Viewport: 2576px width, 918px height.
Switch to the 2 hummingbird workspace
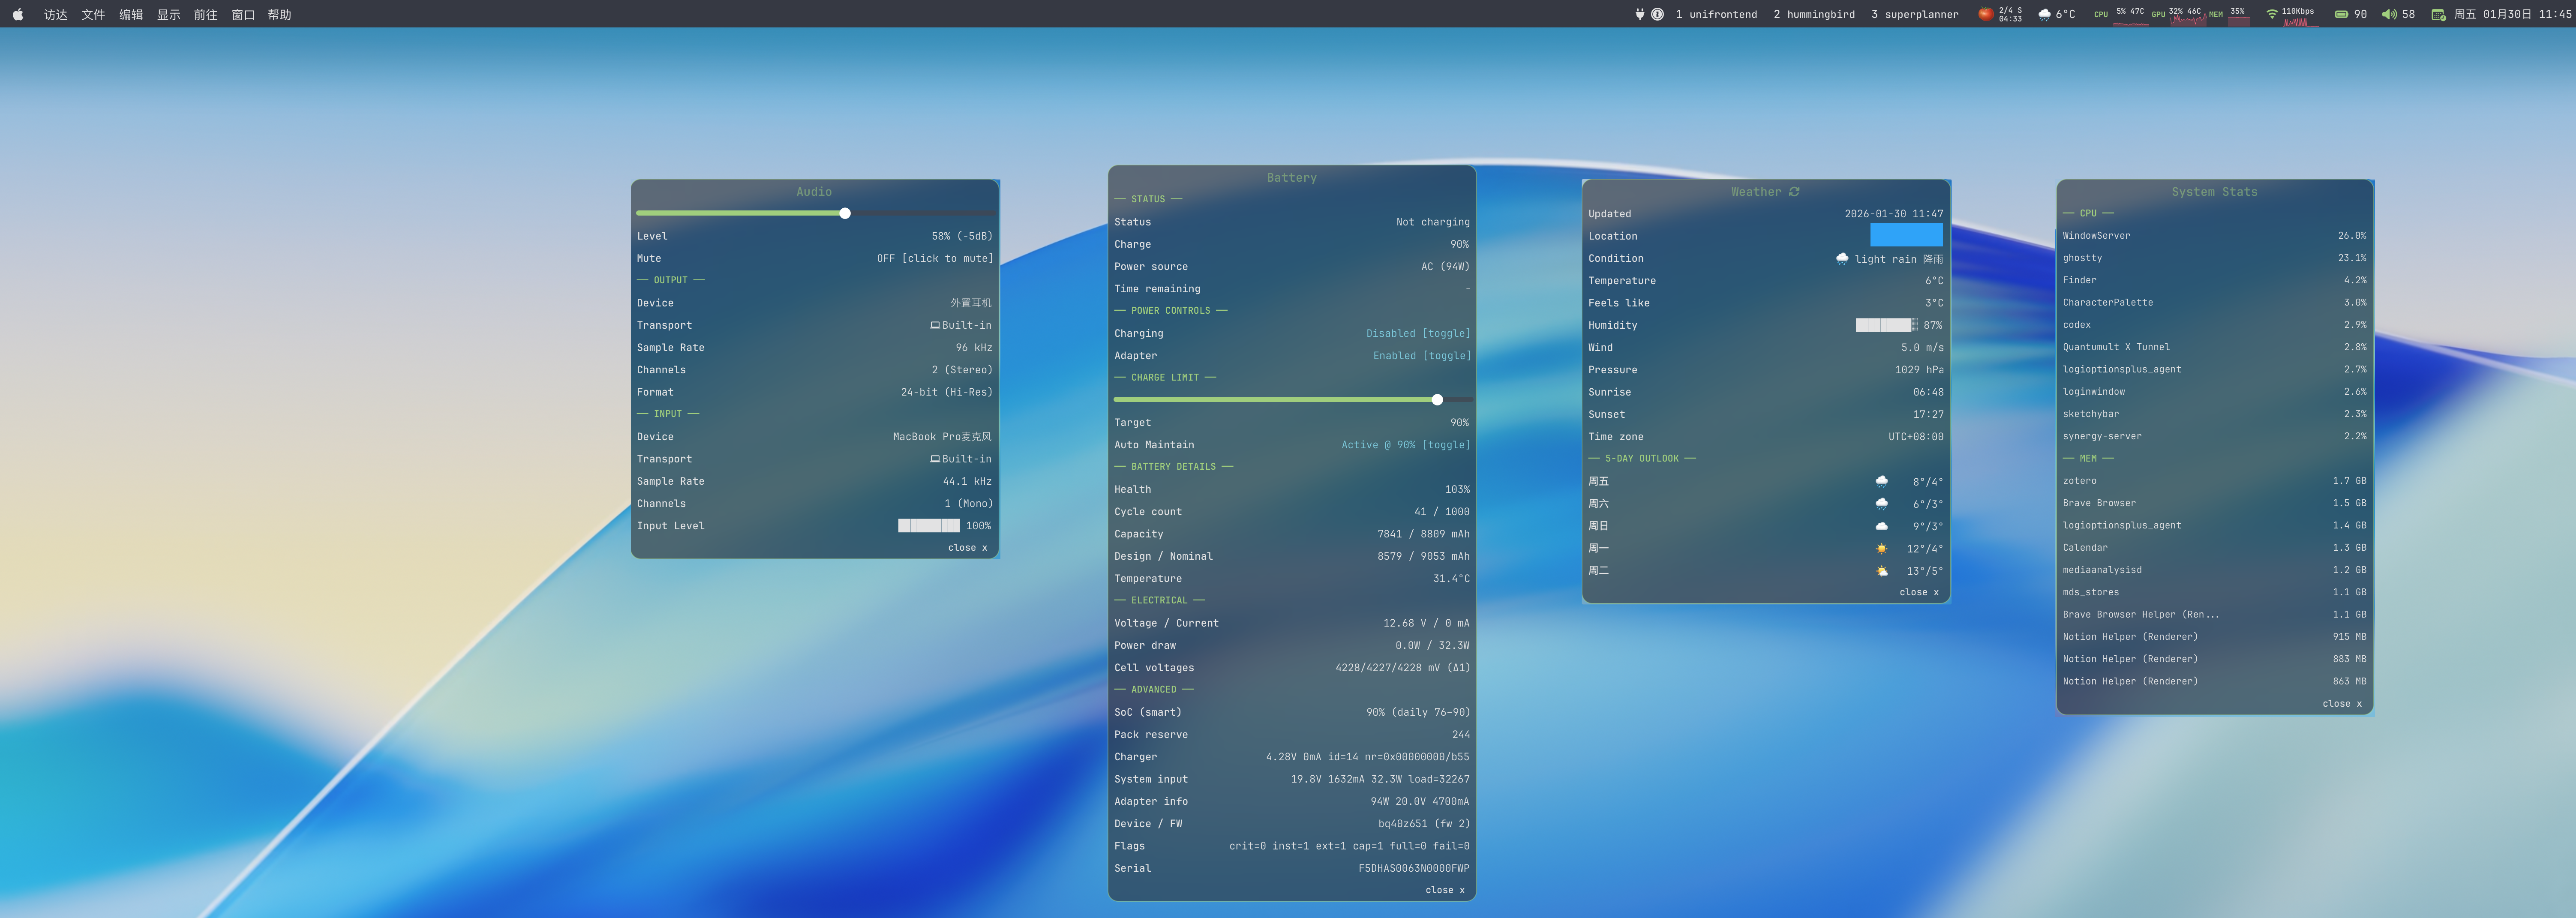click(x=1813, y=14)
